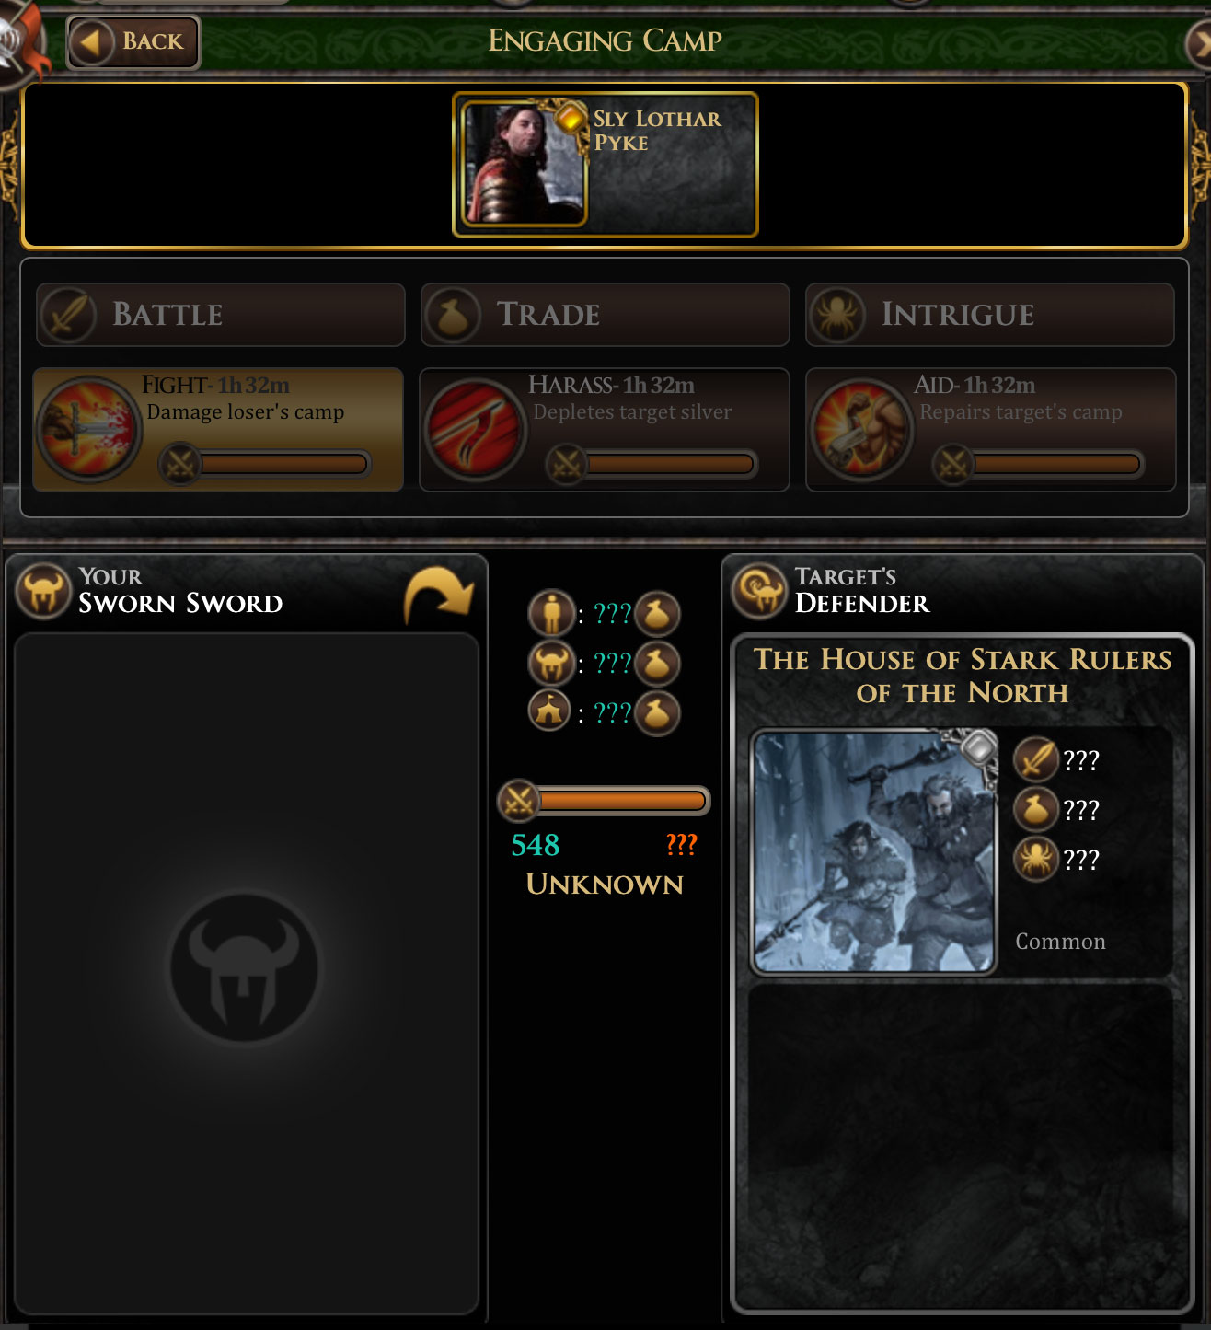This screenshot has height=1330, width=1211.
Task: Click the defender's trade pouch stat icon
Action: point(1035,809)
